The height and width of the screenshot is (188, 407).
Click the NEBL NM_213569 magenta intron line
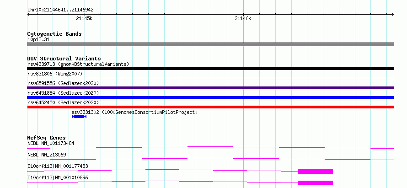click(x=210, y=159)
